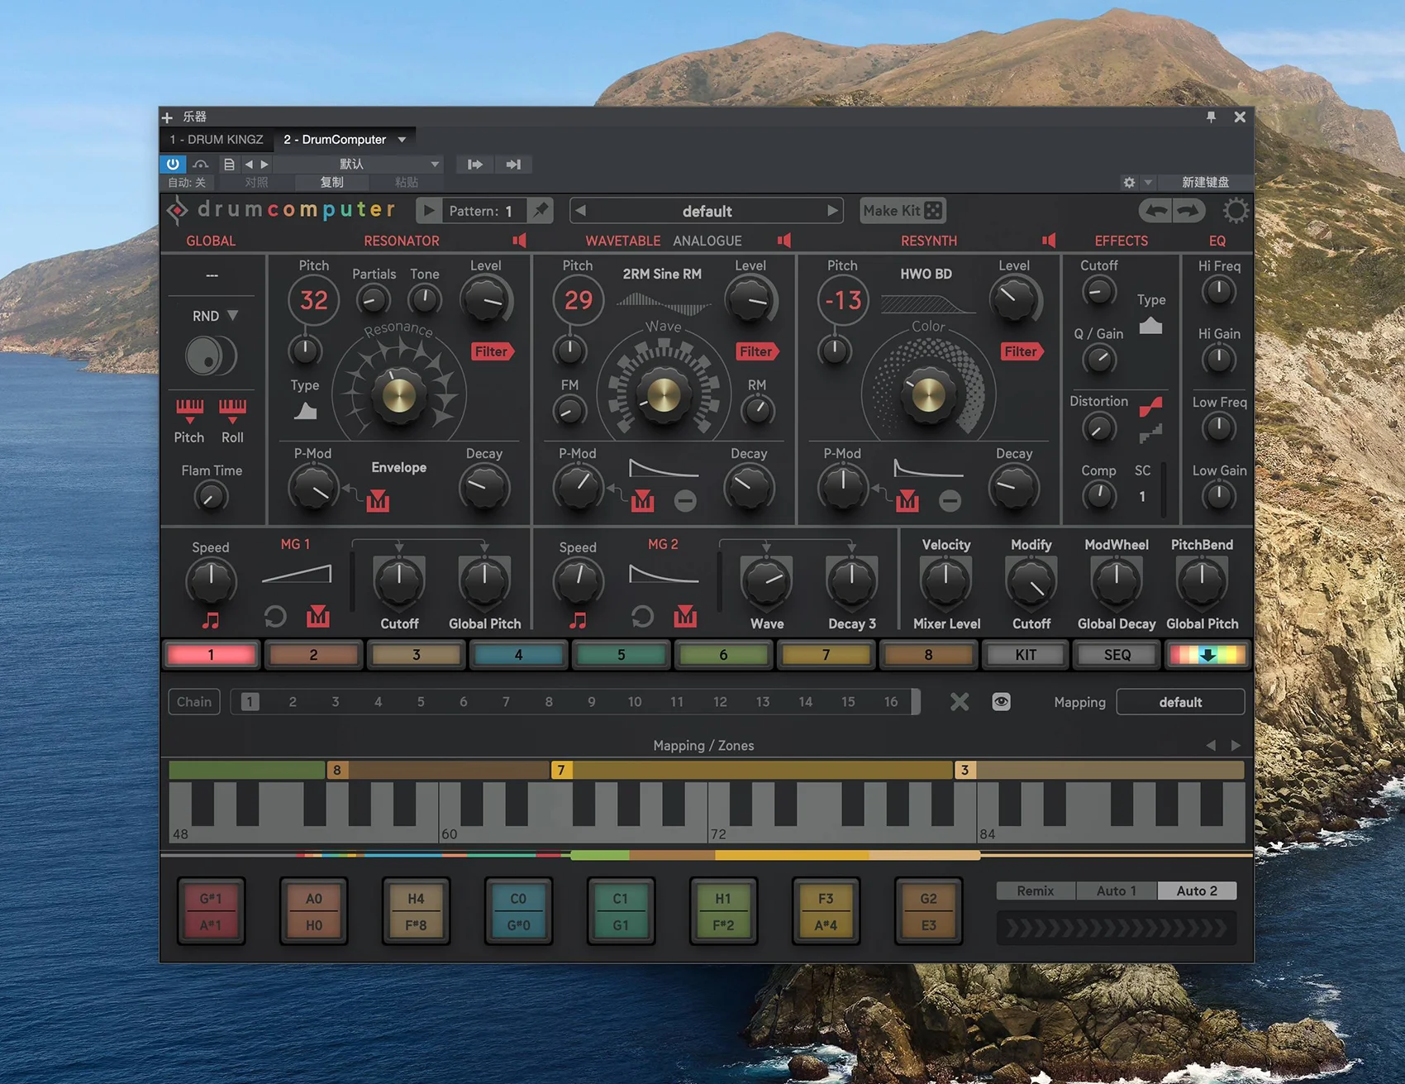1405x1084 pixels.
Task: Go to the previous preset left of default
Action: [x=580, y=211]
